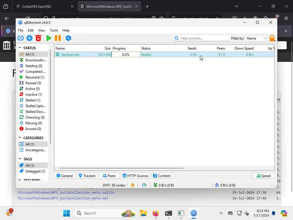This screenshot has height=220, width=293.
Task: Select All (1) under STATUS
Action: point(33,54)
